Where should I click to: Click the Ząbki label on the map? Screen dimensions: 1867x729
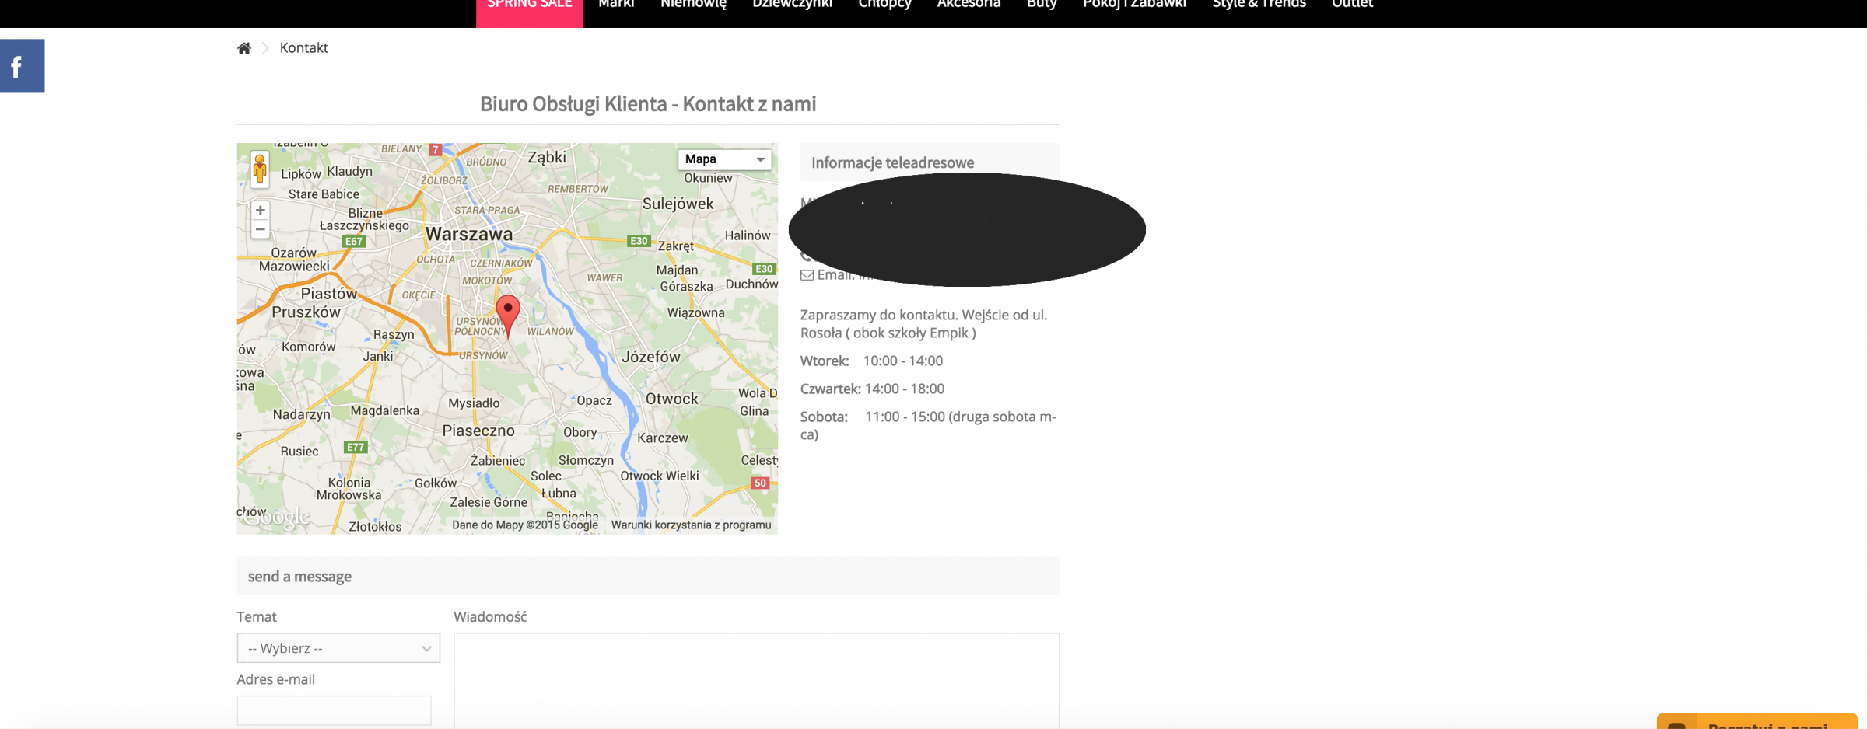547,158
